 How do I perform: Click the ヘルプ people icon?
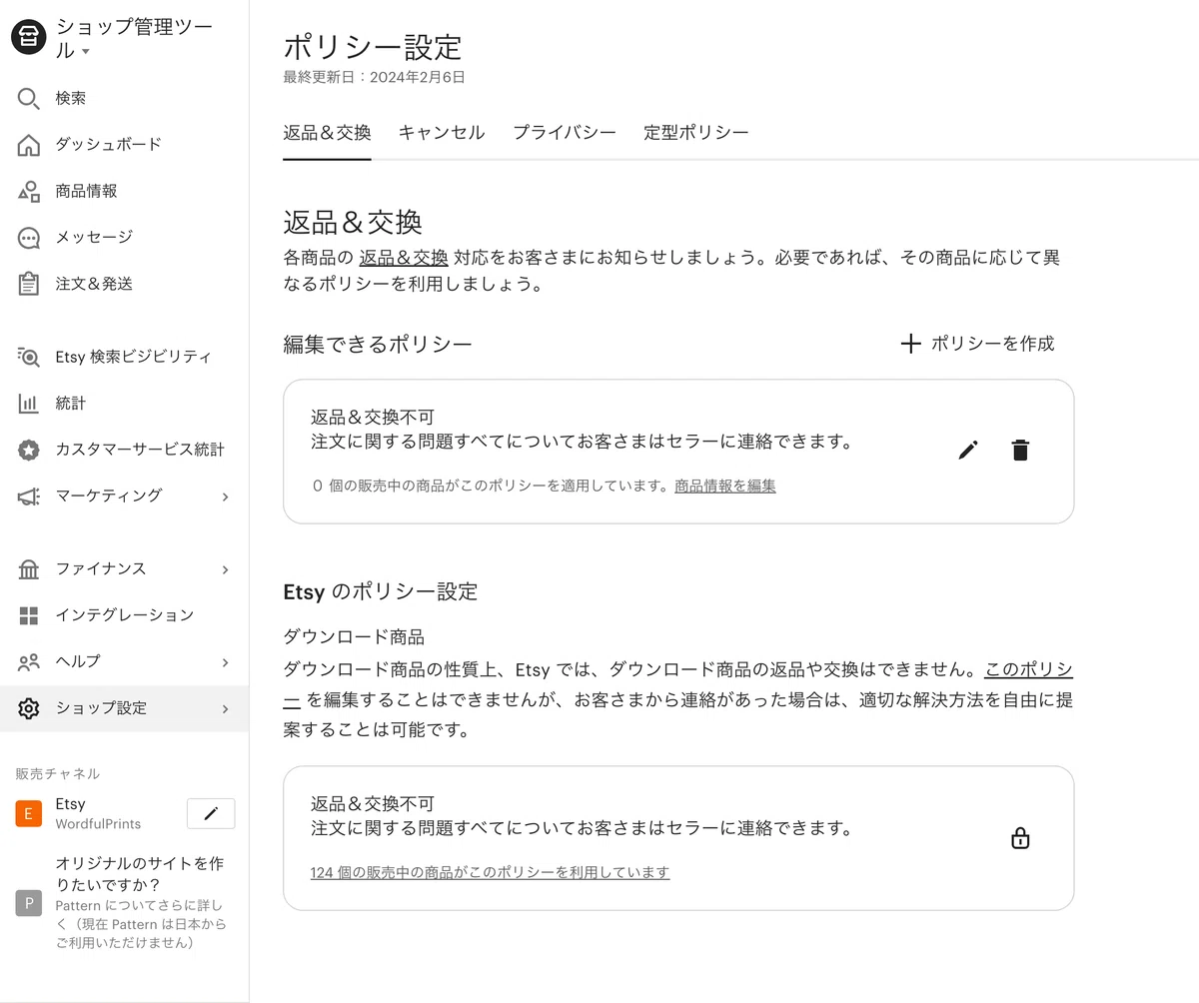pos(29,662)
